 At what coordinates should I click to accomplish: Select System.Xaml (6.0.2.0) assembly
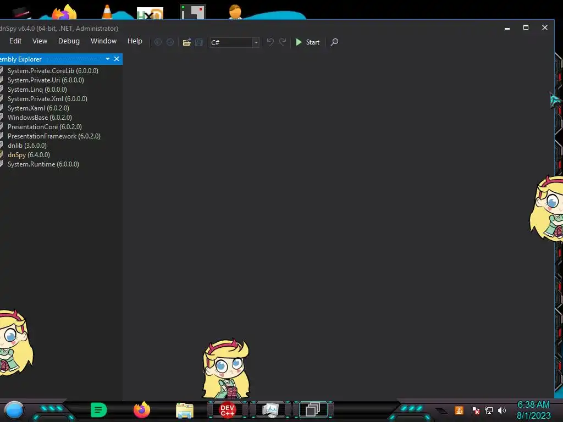[x=38, y=108]
